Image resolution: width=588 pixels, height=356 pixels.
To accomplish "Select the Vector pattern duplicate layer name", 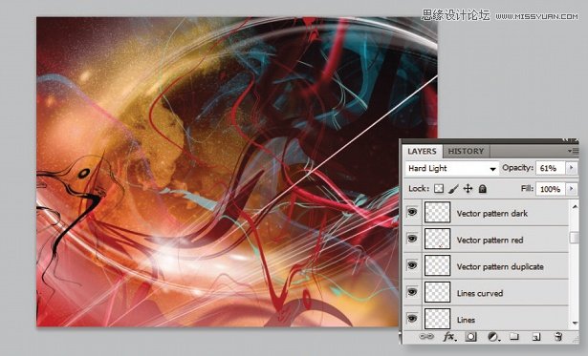I will tap(500, 266).
